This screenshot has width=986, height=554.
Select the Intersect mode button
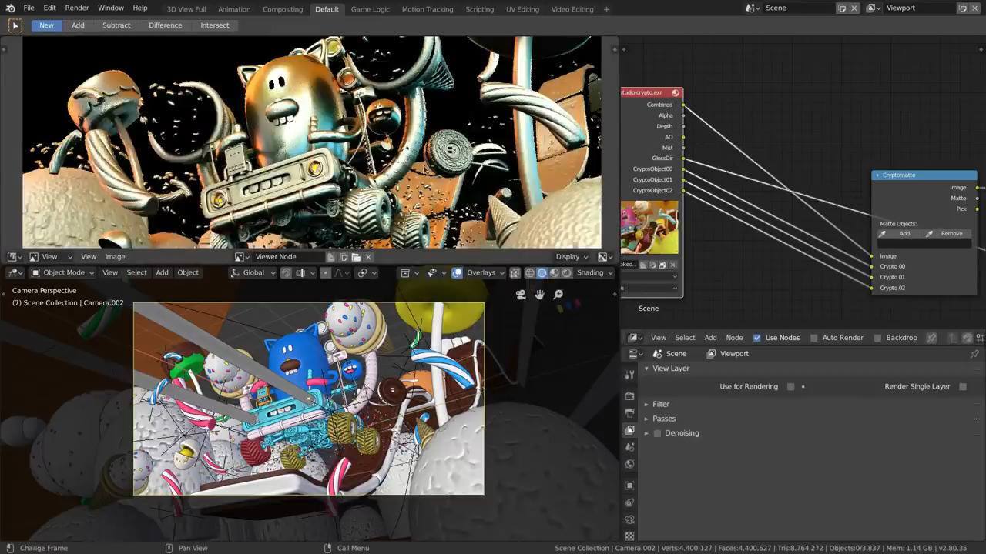coord(215,25)
